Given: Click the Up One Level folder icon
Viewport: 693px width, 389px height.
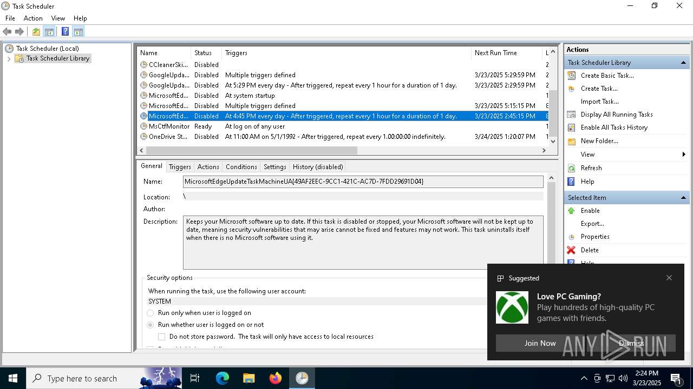Looking at the screenshot, I should pyautogui.click(x=36, y=32).
